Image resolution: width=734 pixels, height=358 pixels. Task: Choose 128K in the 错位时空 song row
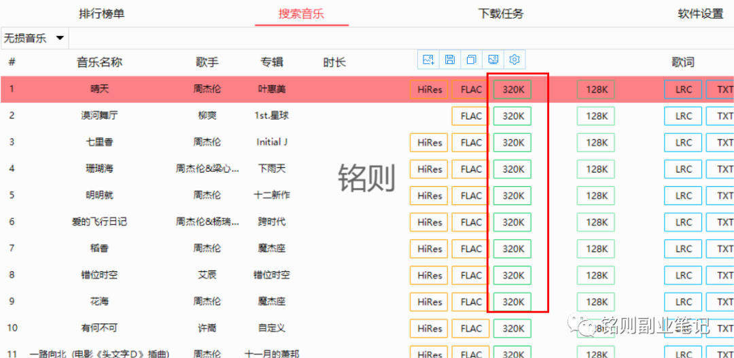tap(596, 275)
